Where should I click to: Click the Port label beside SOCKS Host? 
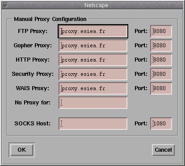(x=141, y=124)
